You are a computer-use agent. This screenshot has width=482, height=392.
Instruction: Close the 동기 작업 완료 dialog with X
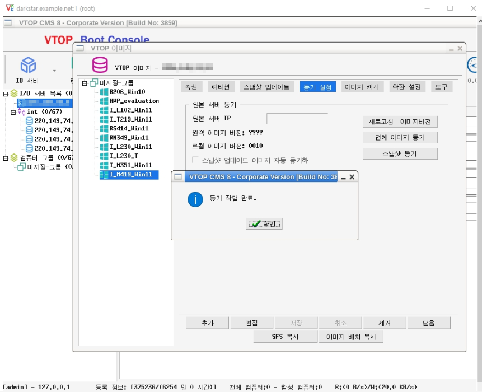(352, 177)
